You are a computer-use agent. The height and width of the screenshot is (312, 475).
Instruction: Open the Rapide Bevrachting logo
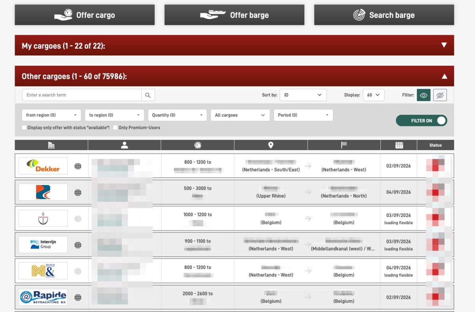(x=43, y=297)
